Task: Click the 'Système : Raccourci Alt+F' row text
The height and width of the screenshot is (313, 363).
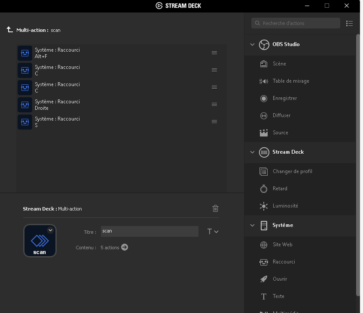Action: pyautogui.click(x=57, y=53)
